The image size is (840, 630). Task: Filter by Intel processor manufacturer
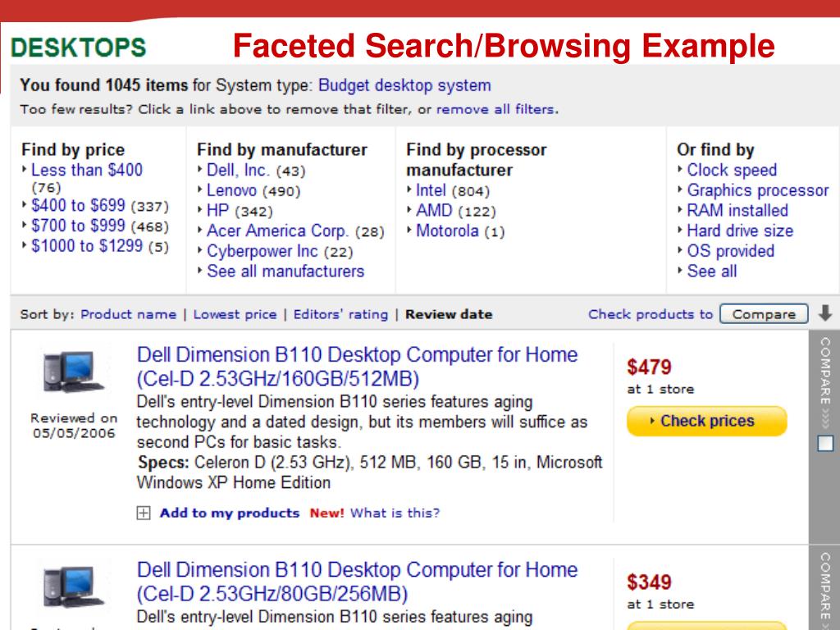pos(431,190)
